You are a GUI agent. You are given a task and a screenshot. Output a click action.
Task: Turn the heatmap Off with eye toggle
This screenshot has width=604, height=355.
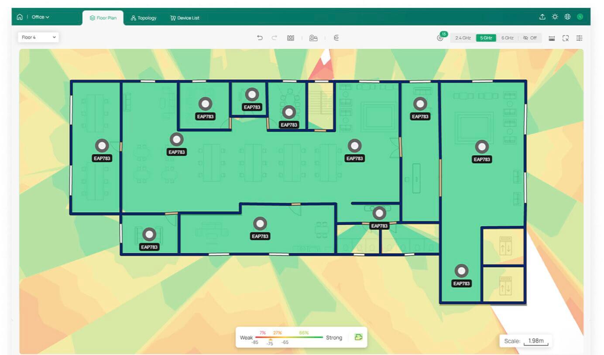[x=530, y=38]
